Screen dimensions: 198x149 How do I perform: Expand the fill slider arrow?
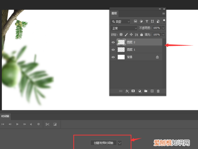pyautogui.click(x=163, y=35)
